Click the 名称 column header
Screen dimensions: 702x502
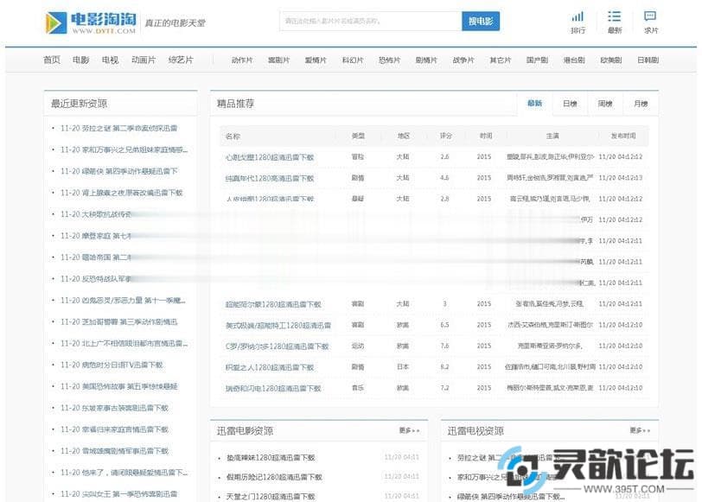[233, 136]
